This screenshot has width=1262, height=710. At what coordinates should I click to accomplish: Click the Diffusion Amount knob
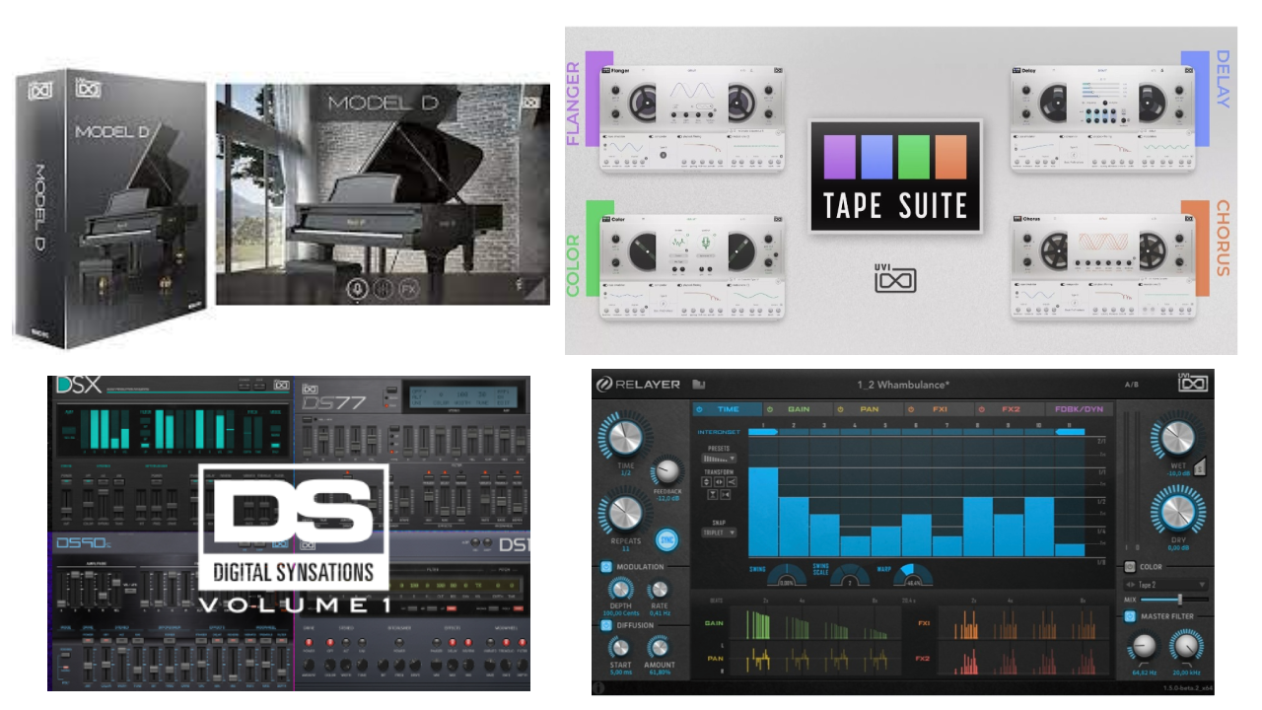(660, 646)
